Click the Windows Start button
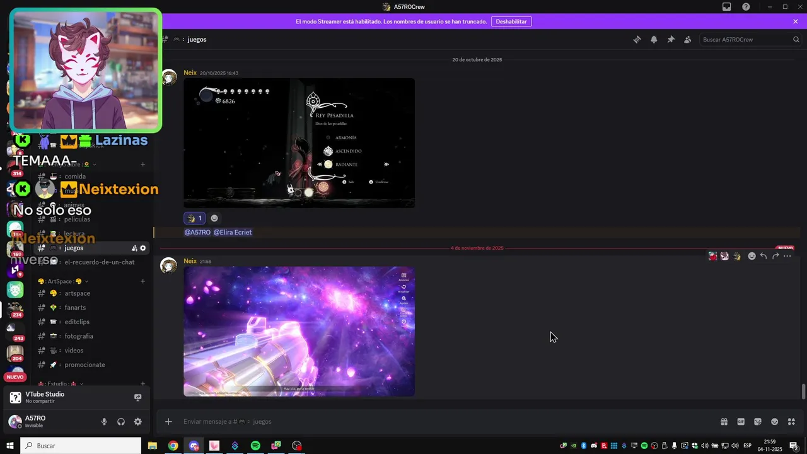Viewport: 807px width, 454px height. (x=10, y=446)
